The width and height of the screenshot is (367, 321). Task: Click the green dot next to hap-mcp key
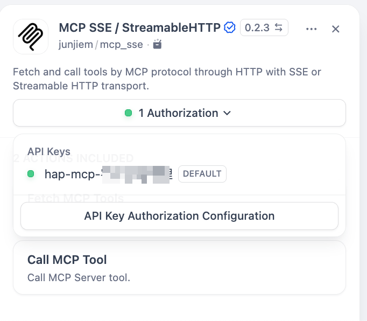(x=31, y=173)
